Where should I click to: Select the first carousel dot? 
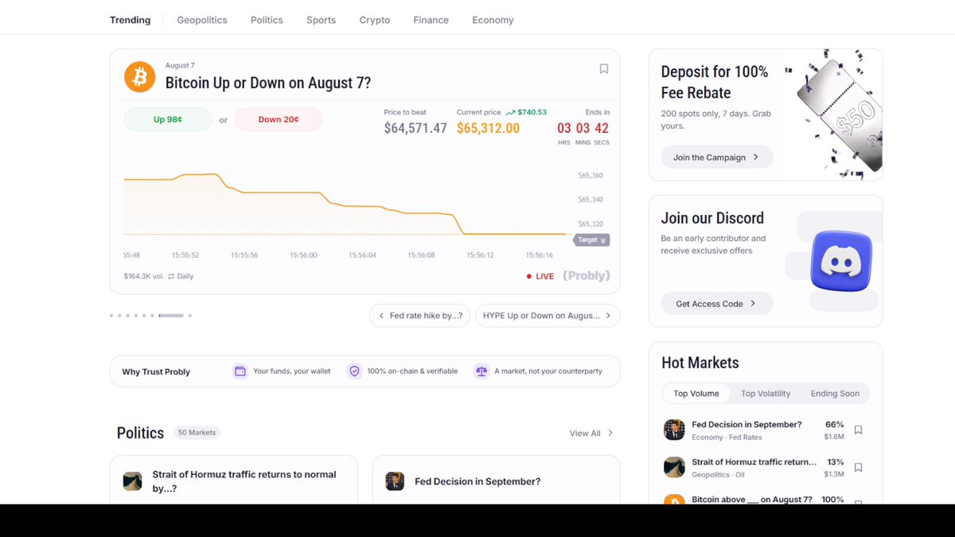[x=111, y=316]
